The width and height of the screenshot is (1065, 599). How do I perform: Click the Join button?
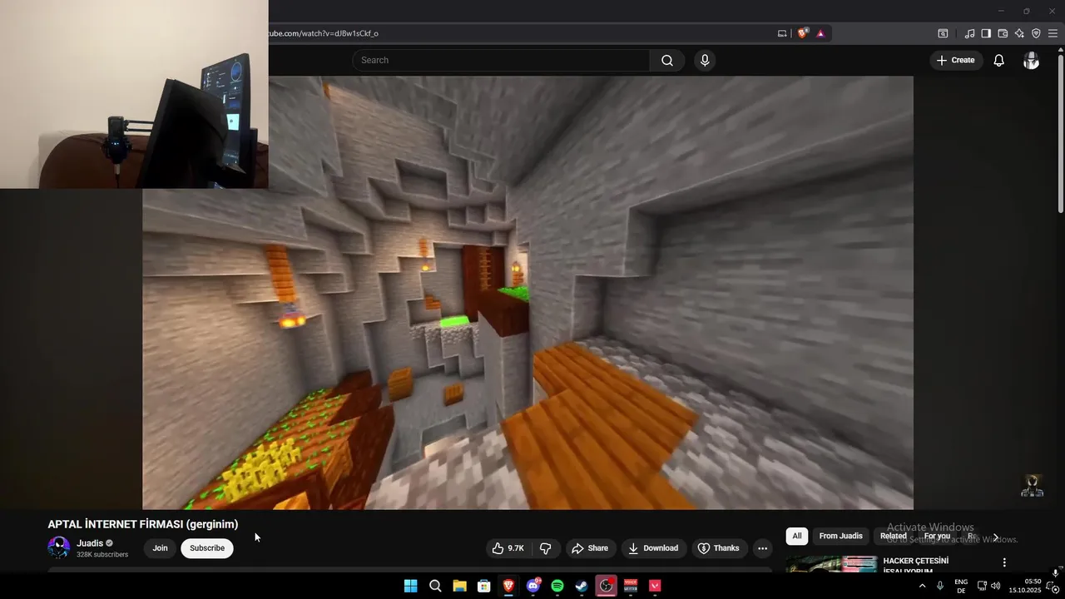160,548
